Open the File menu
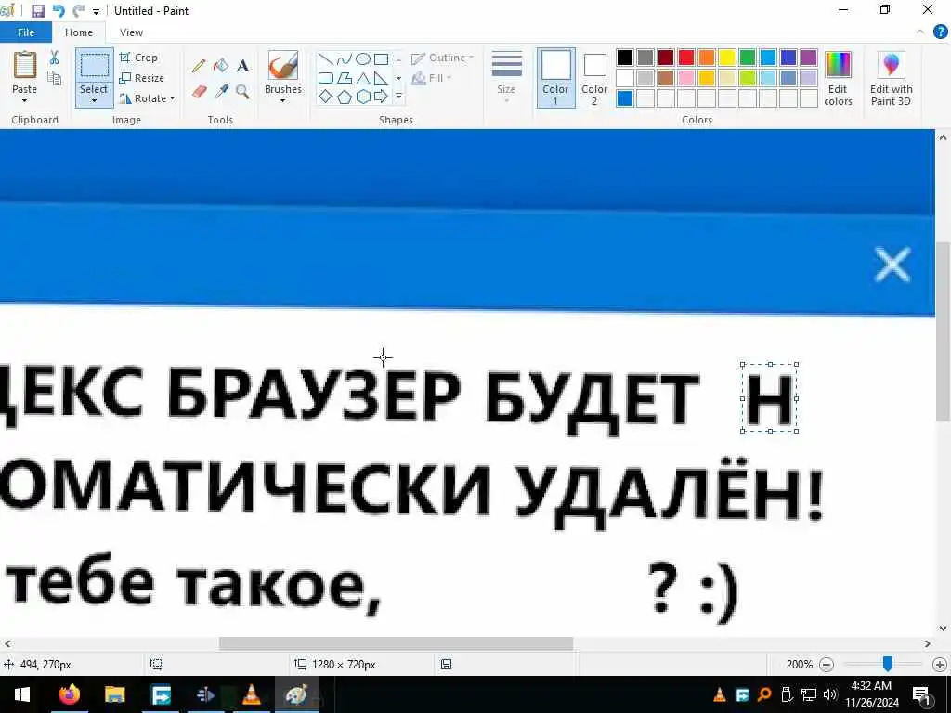The height and width of the screenshot is (713, 951). (25, 32)
